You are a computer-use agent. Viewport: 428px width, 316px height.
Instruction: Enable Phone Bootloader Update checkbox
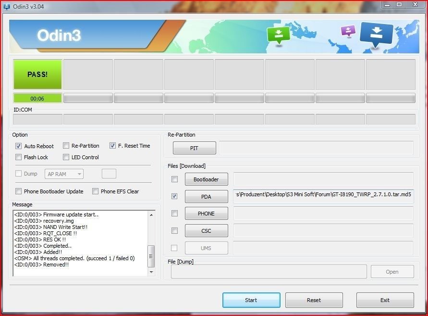click(x=19, y=191)
